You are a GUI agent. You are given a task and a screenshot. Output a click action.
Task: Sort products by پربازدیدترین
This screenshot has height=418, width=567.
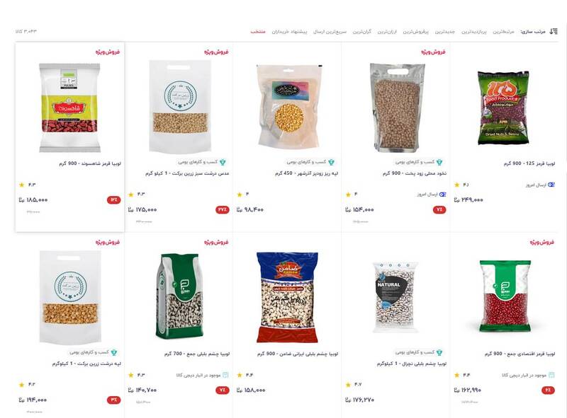[x=474, y=32]
